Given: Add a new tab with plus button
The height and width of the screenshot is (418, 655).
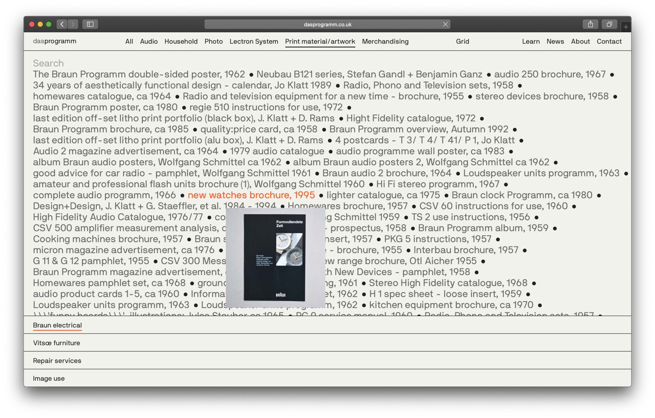Looking at the screenshot, I should [626, 27].
